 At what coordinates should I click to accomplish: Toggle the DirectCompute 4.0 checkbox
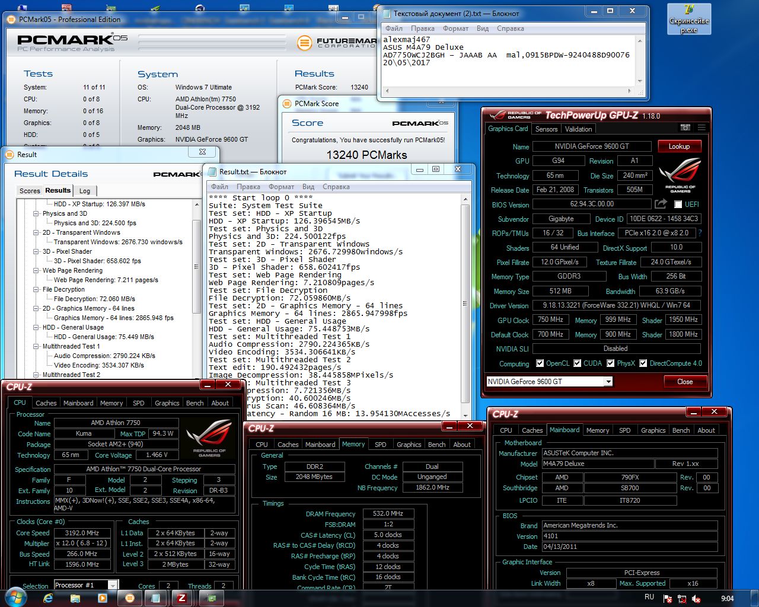point(643,363)
